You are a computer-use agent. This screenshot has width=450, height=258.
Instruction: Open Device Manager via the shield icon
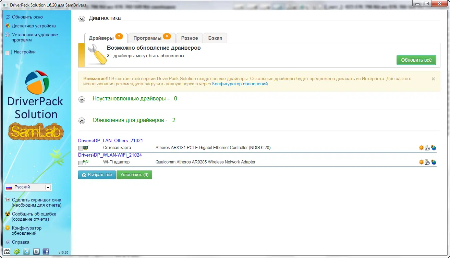[x=8, y=26]
